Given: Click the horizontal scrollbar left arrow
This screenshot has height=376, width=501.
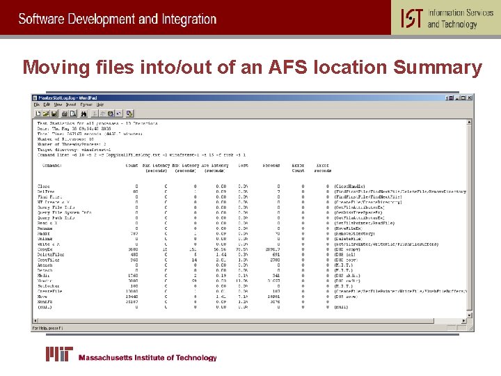Looking at the screenshot, I should coord(35,320).
